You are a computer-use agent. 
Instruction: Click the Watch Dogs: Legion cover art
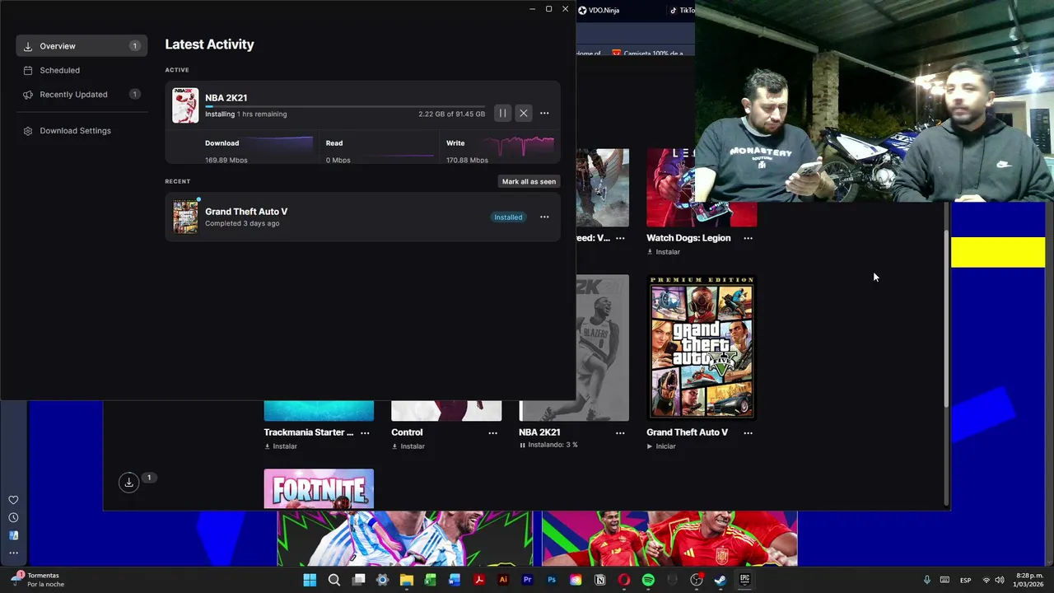click(702, 188)
